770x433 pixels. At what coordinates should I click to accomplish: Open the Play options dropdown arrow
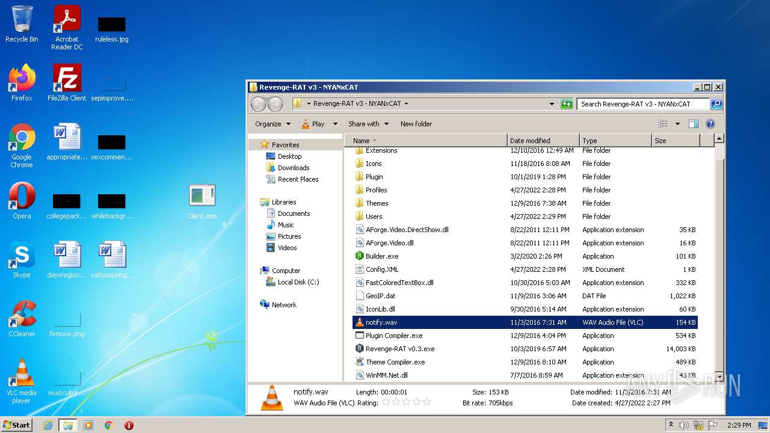click(335, 124)
